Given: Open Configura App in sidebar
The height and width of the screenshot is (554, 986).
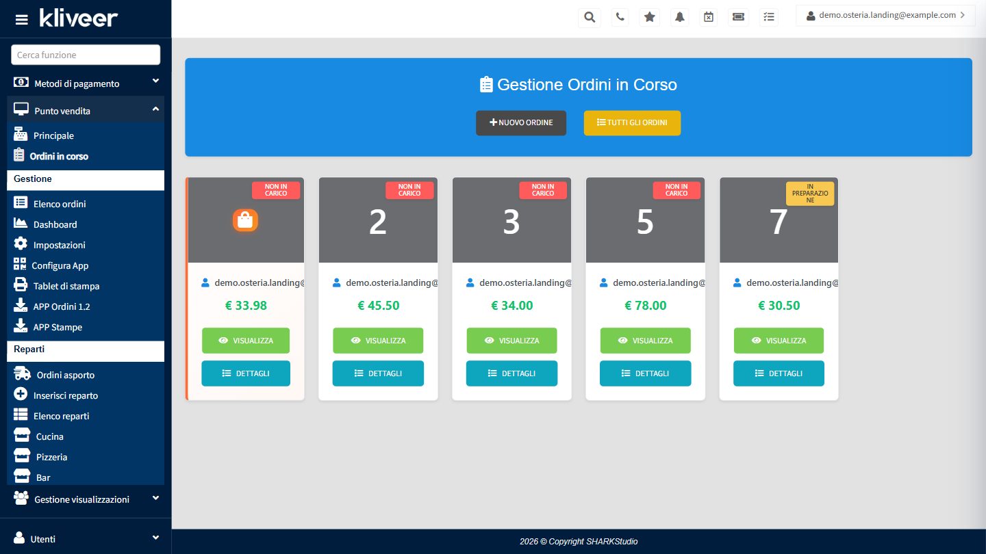Looking at the screenshot, I should 86,265.
